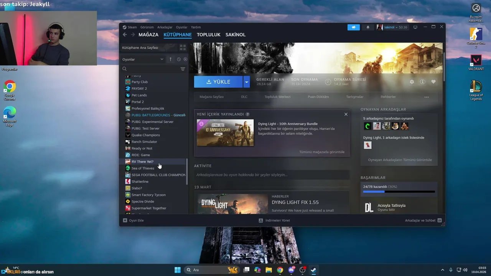Open League of Legends desktop shortcut
The height and width of the screenshot is (276, 491).
click(x=476, y=90)
